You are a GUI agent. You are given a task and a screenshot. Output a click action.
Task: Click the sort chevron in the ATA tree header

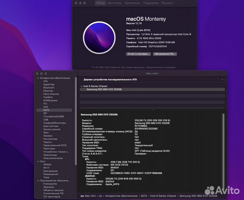click(222, 79)
